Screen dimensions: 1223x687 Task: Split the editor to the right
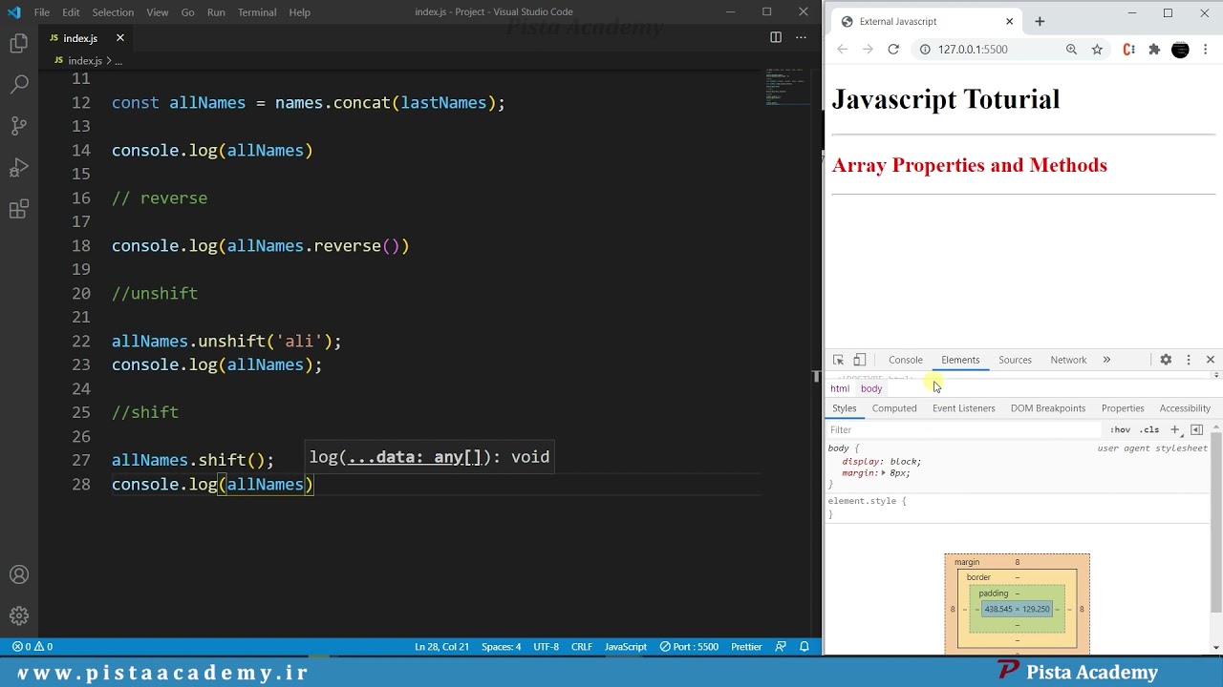[776, 37]
